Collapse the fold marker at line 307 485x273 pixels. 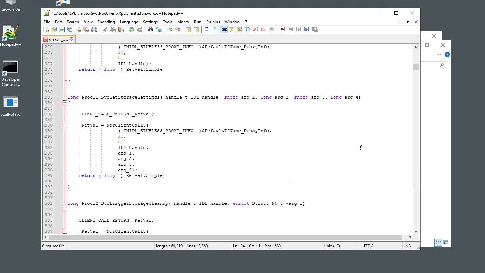(x=65, y=231)
